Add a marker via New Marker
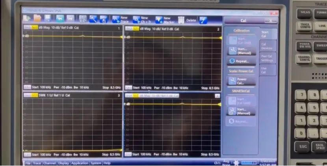This screenshot has width=327, height=166. pyautogui.click(x=165, y=20)
